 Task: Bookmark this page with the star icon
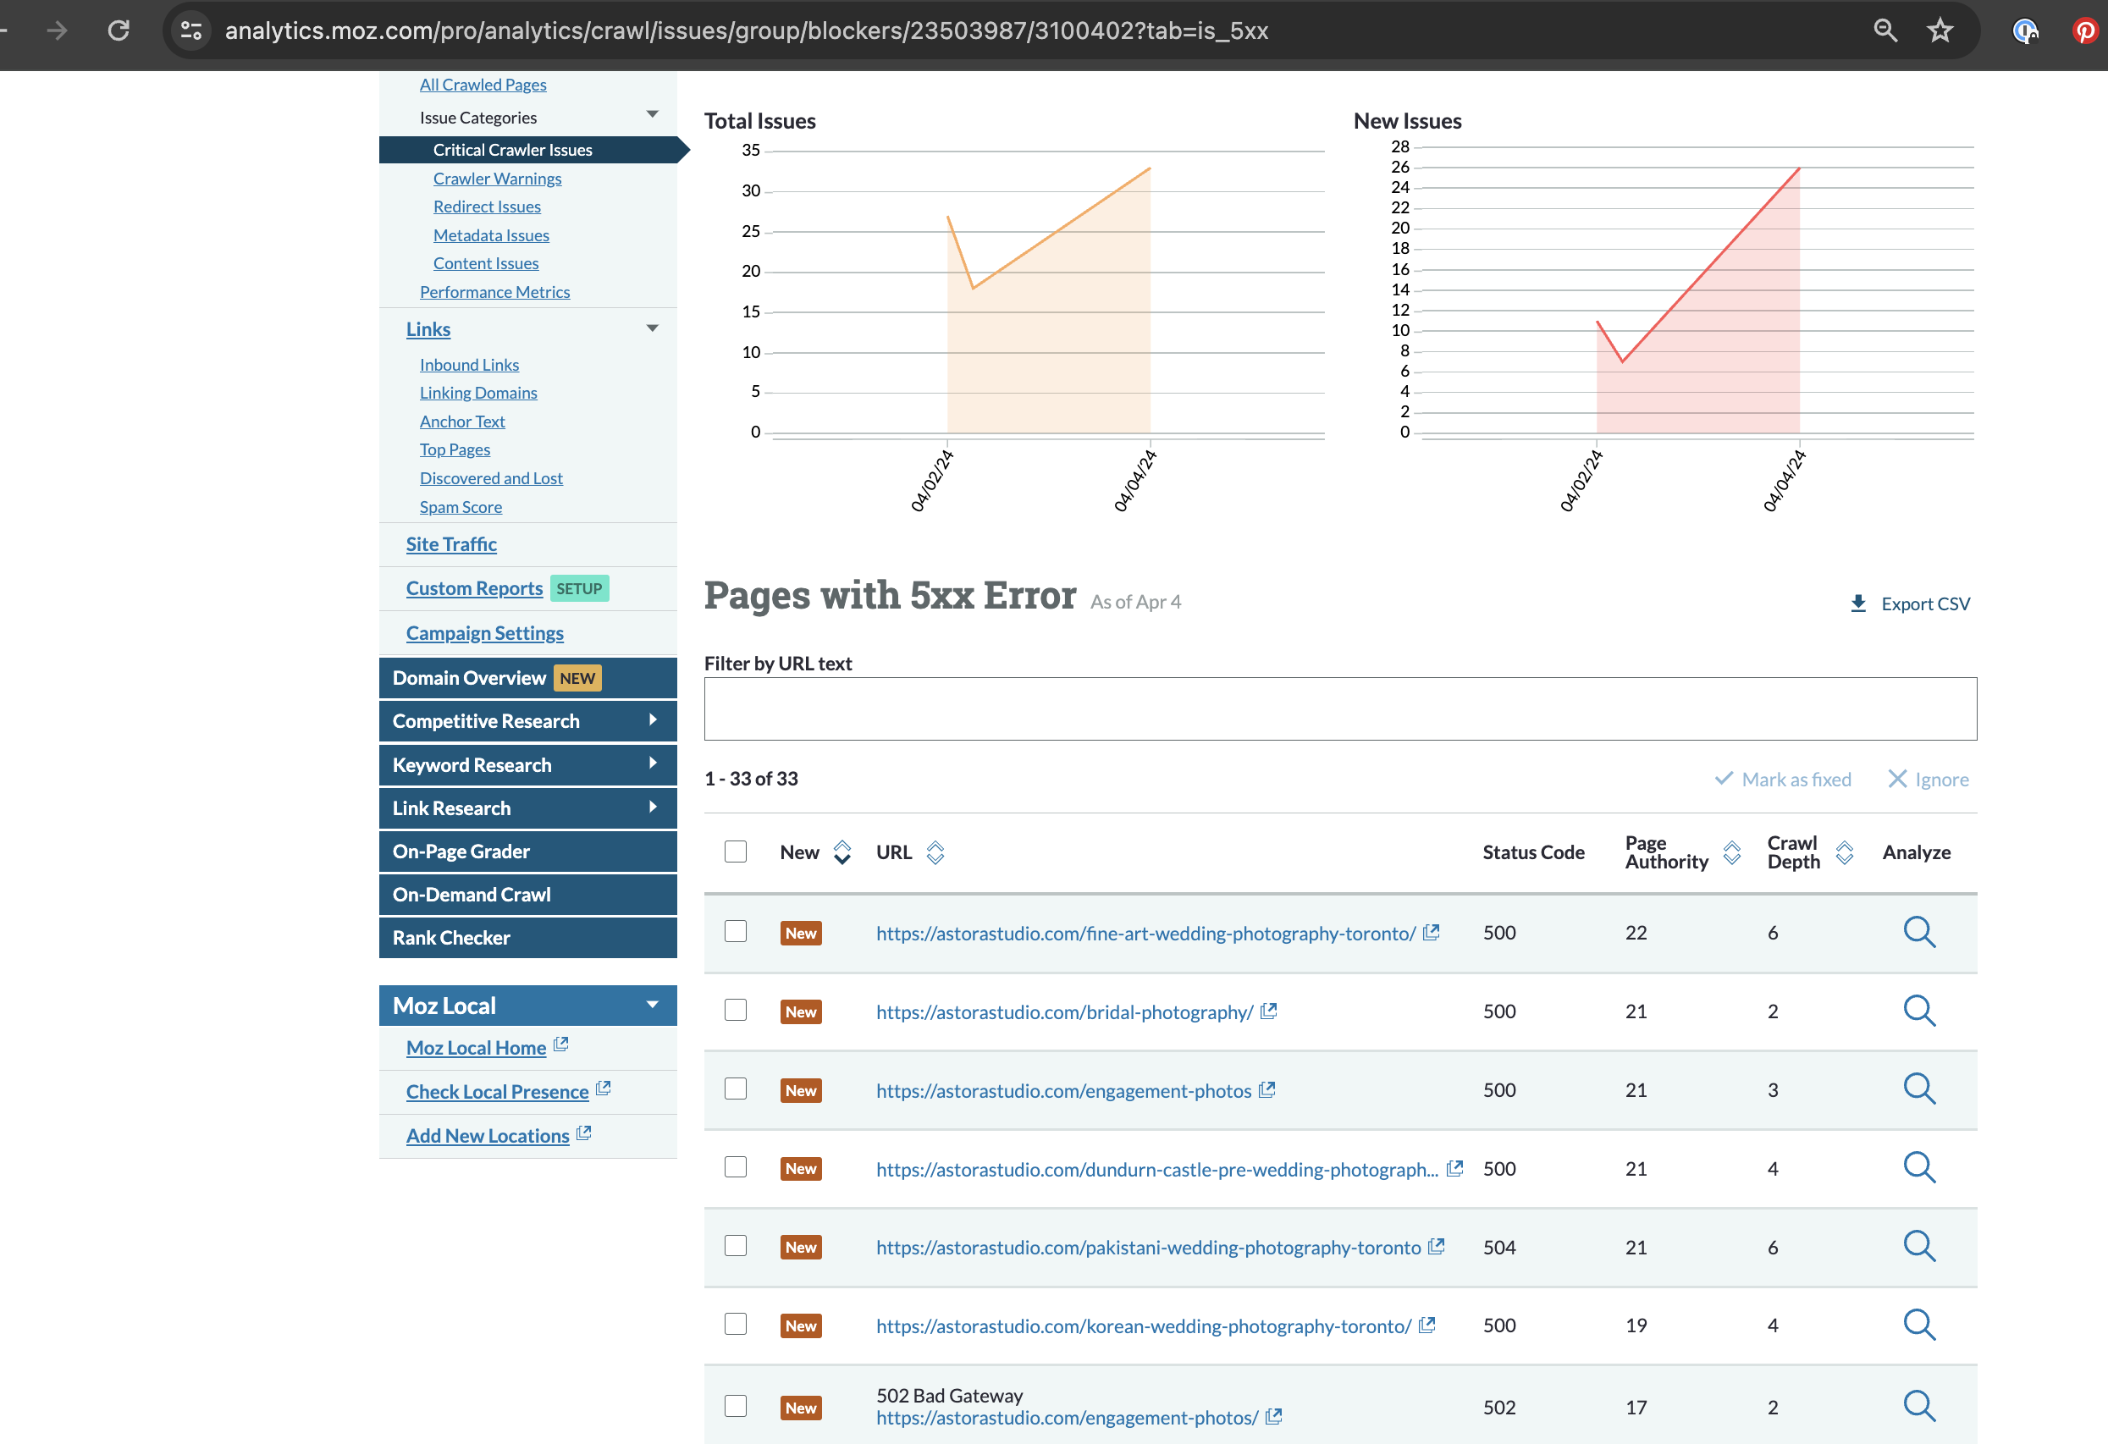click(x=1940, y=30)
